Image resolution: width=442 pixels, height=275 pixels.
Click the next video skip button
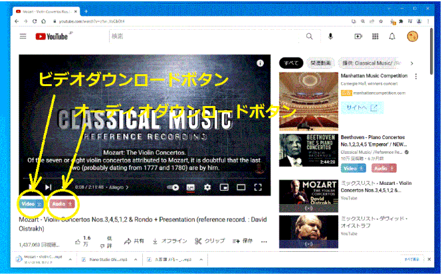[49, 188]
